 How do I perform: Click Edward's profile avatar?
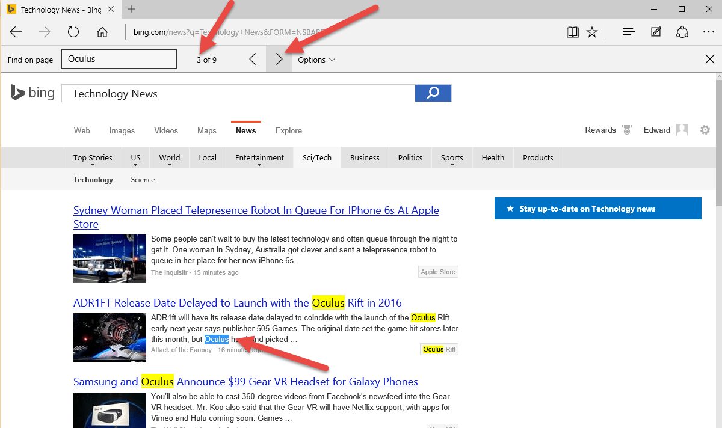pyautogui.click(x=682, y=130)
